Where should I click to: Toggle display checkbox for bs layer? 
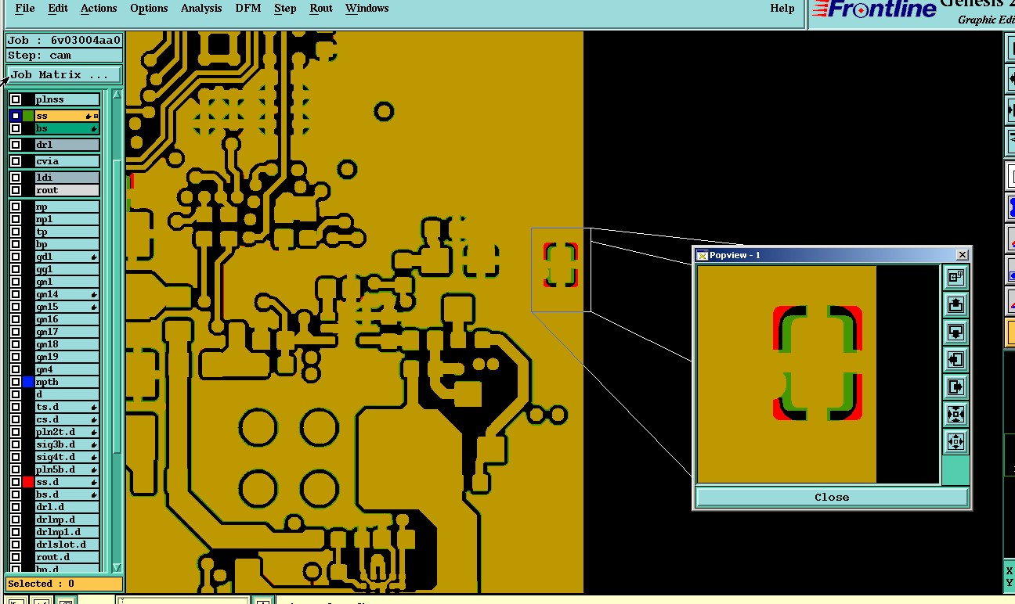pyautogui.click(x=16, y=128)
